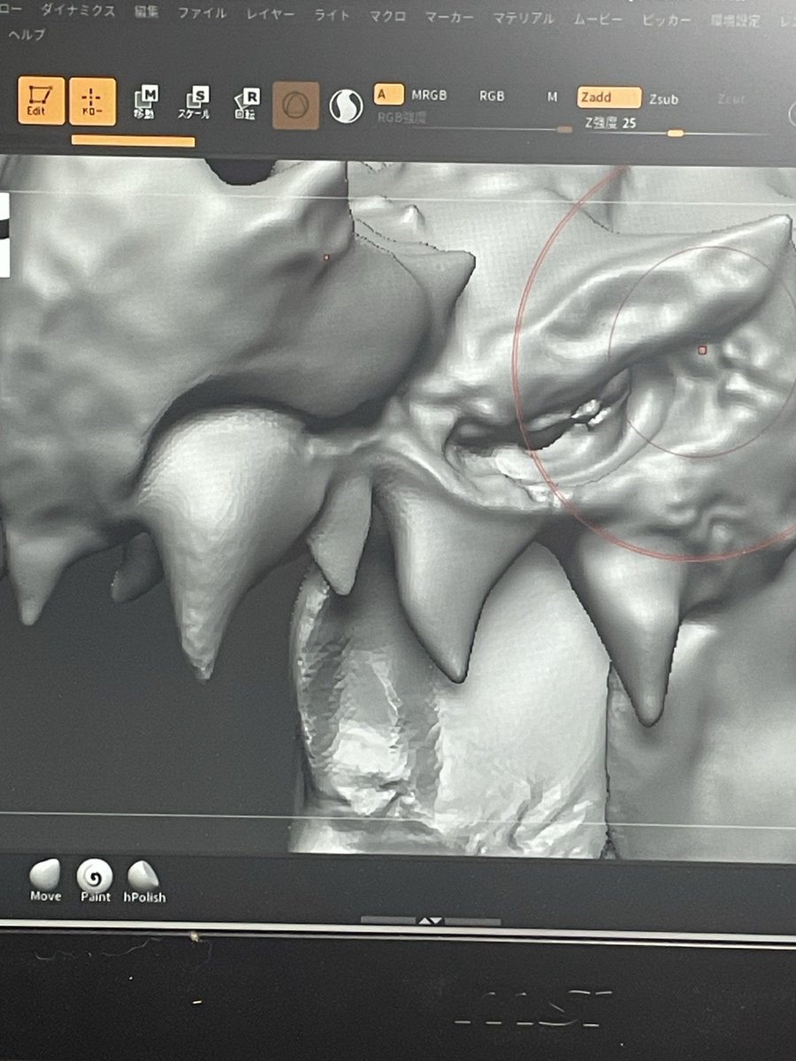Open the マーカー menu
The image size is (796, 1061).
(x=449, y=17)
